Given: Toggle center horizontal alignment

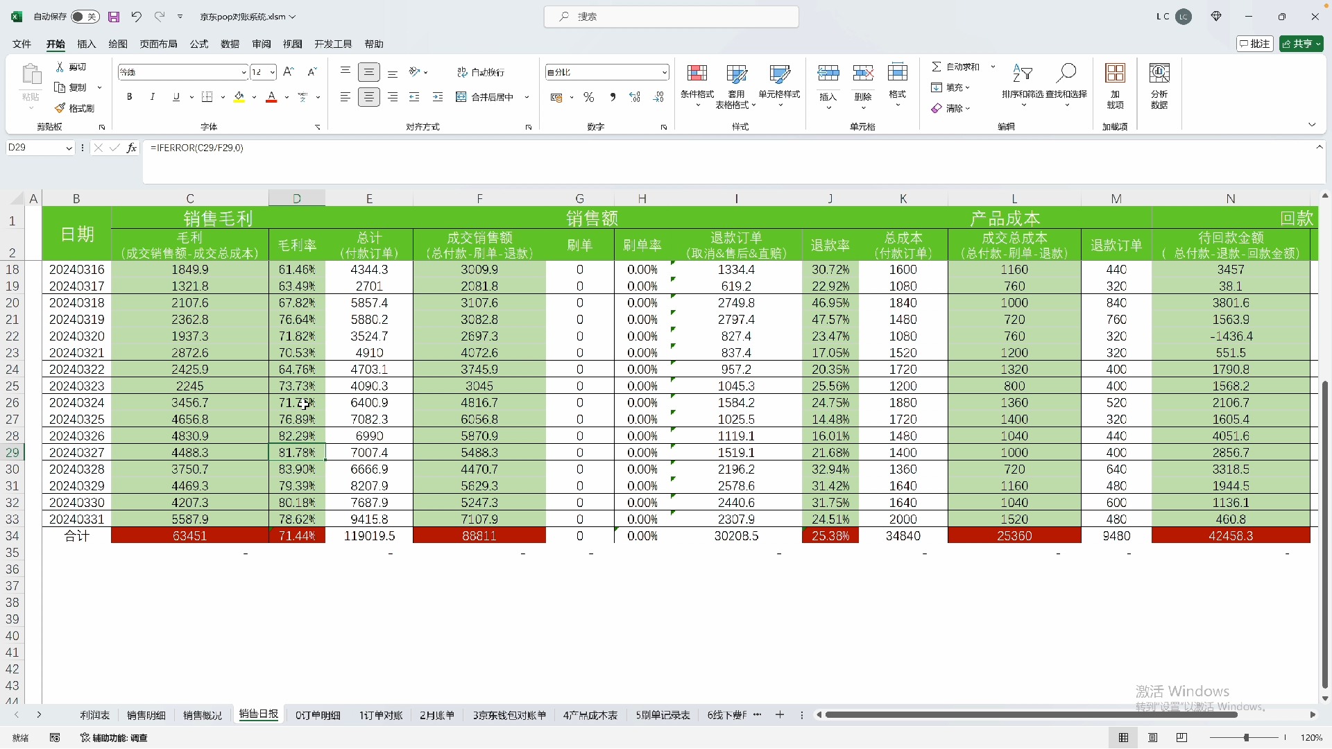Looking at the screenshot, I should pos(369,97).
